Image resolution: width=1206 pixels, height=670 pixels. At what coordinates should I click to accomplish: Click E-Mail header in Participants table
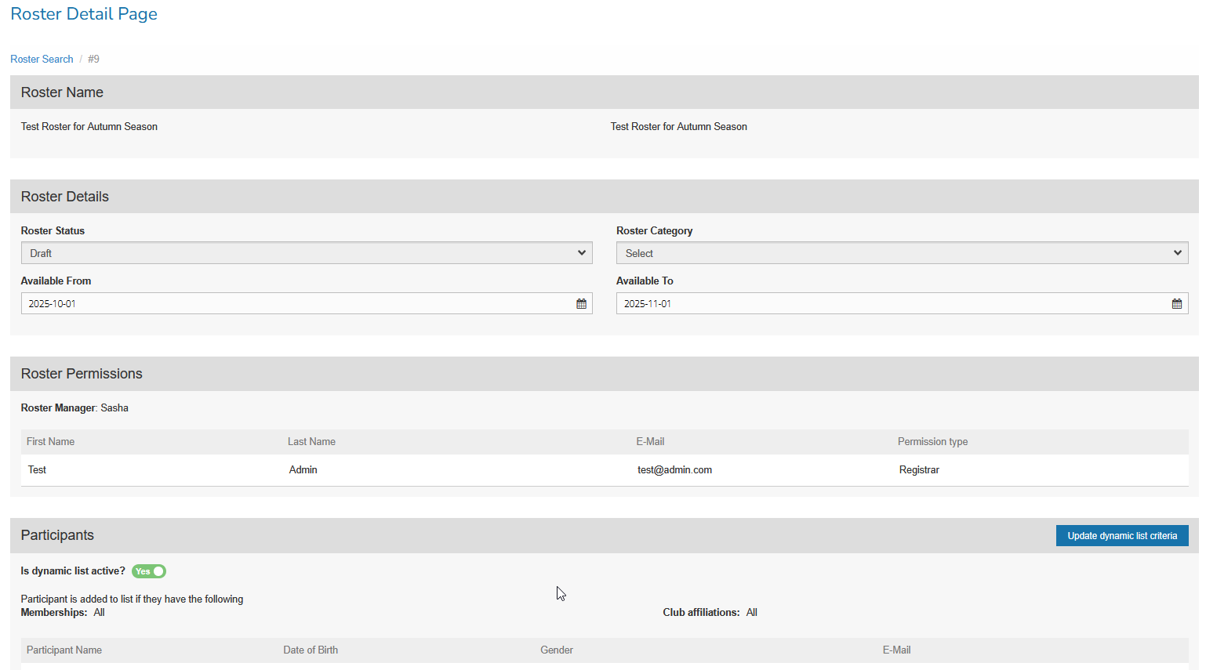click(x=896, y=650)
